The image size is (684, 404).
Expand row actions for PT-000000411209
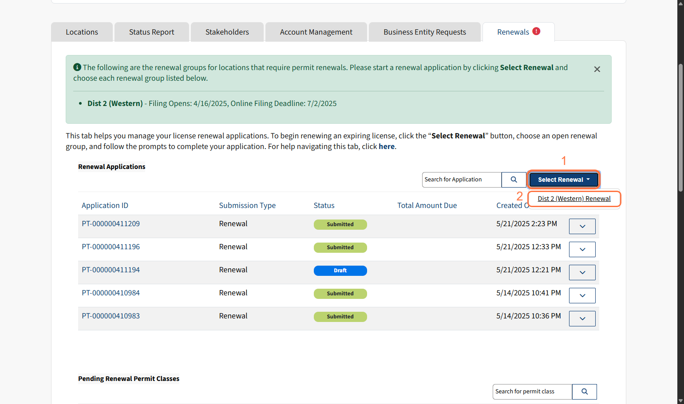click(582, 226)
